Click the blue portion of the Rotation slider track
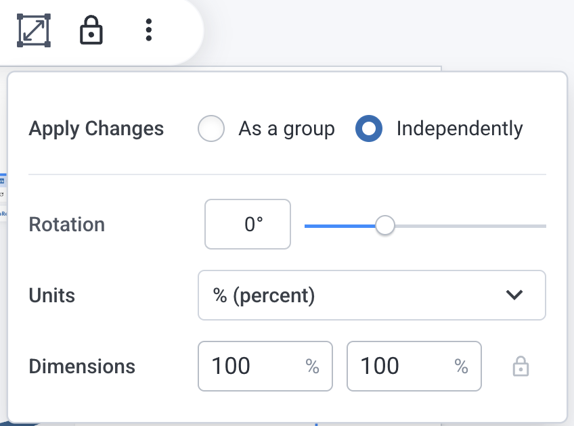Viewport: 574px width, 426px height. (338, 226)
